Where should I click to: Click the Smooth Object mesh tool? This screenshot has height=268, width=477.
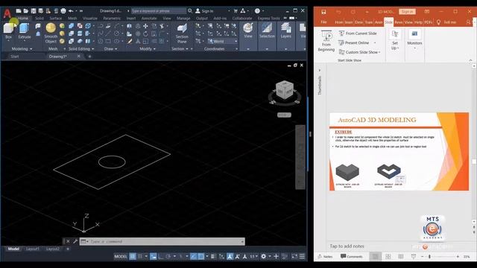point(51,33)
